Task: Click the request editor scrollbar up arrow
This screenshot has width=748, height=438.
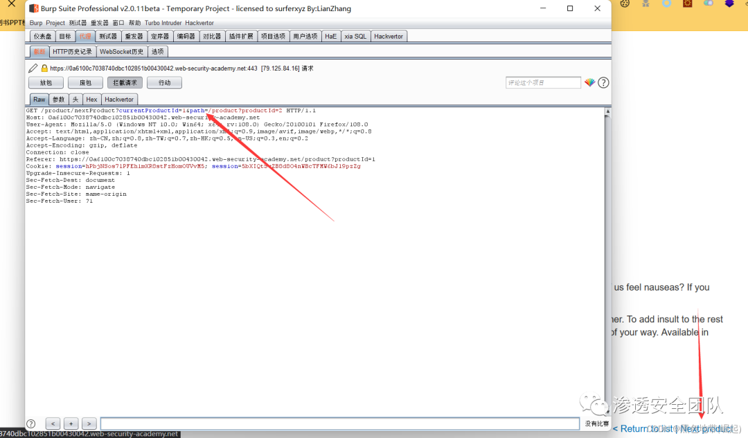Action: (607, 111)
